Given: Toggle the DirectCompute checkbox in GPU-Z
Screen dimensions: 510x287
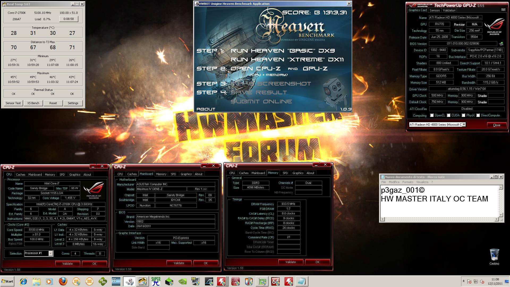Looking at the screenshot, I should pyautogui.click(x=478, y=115).
